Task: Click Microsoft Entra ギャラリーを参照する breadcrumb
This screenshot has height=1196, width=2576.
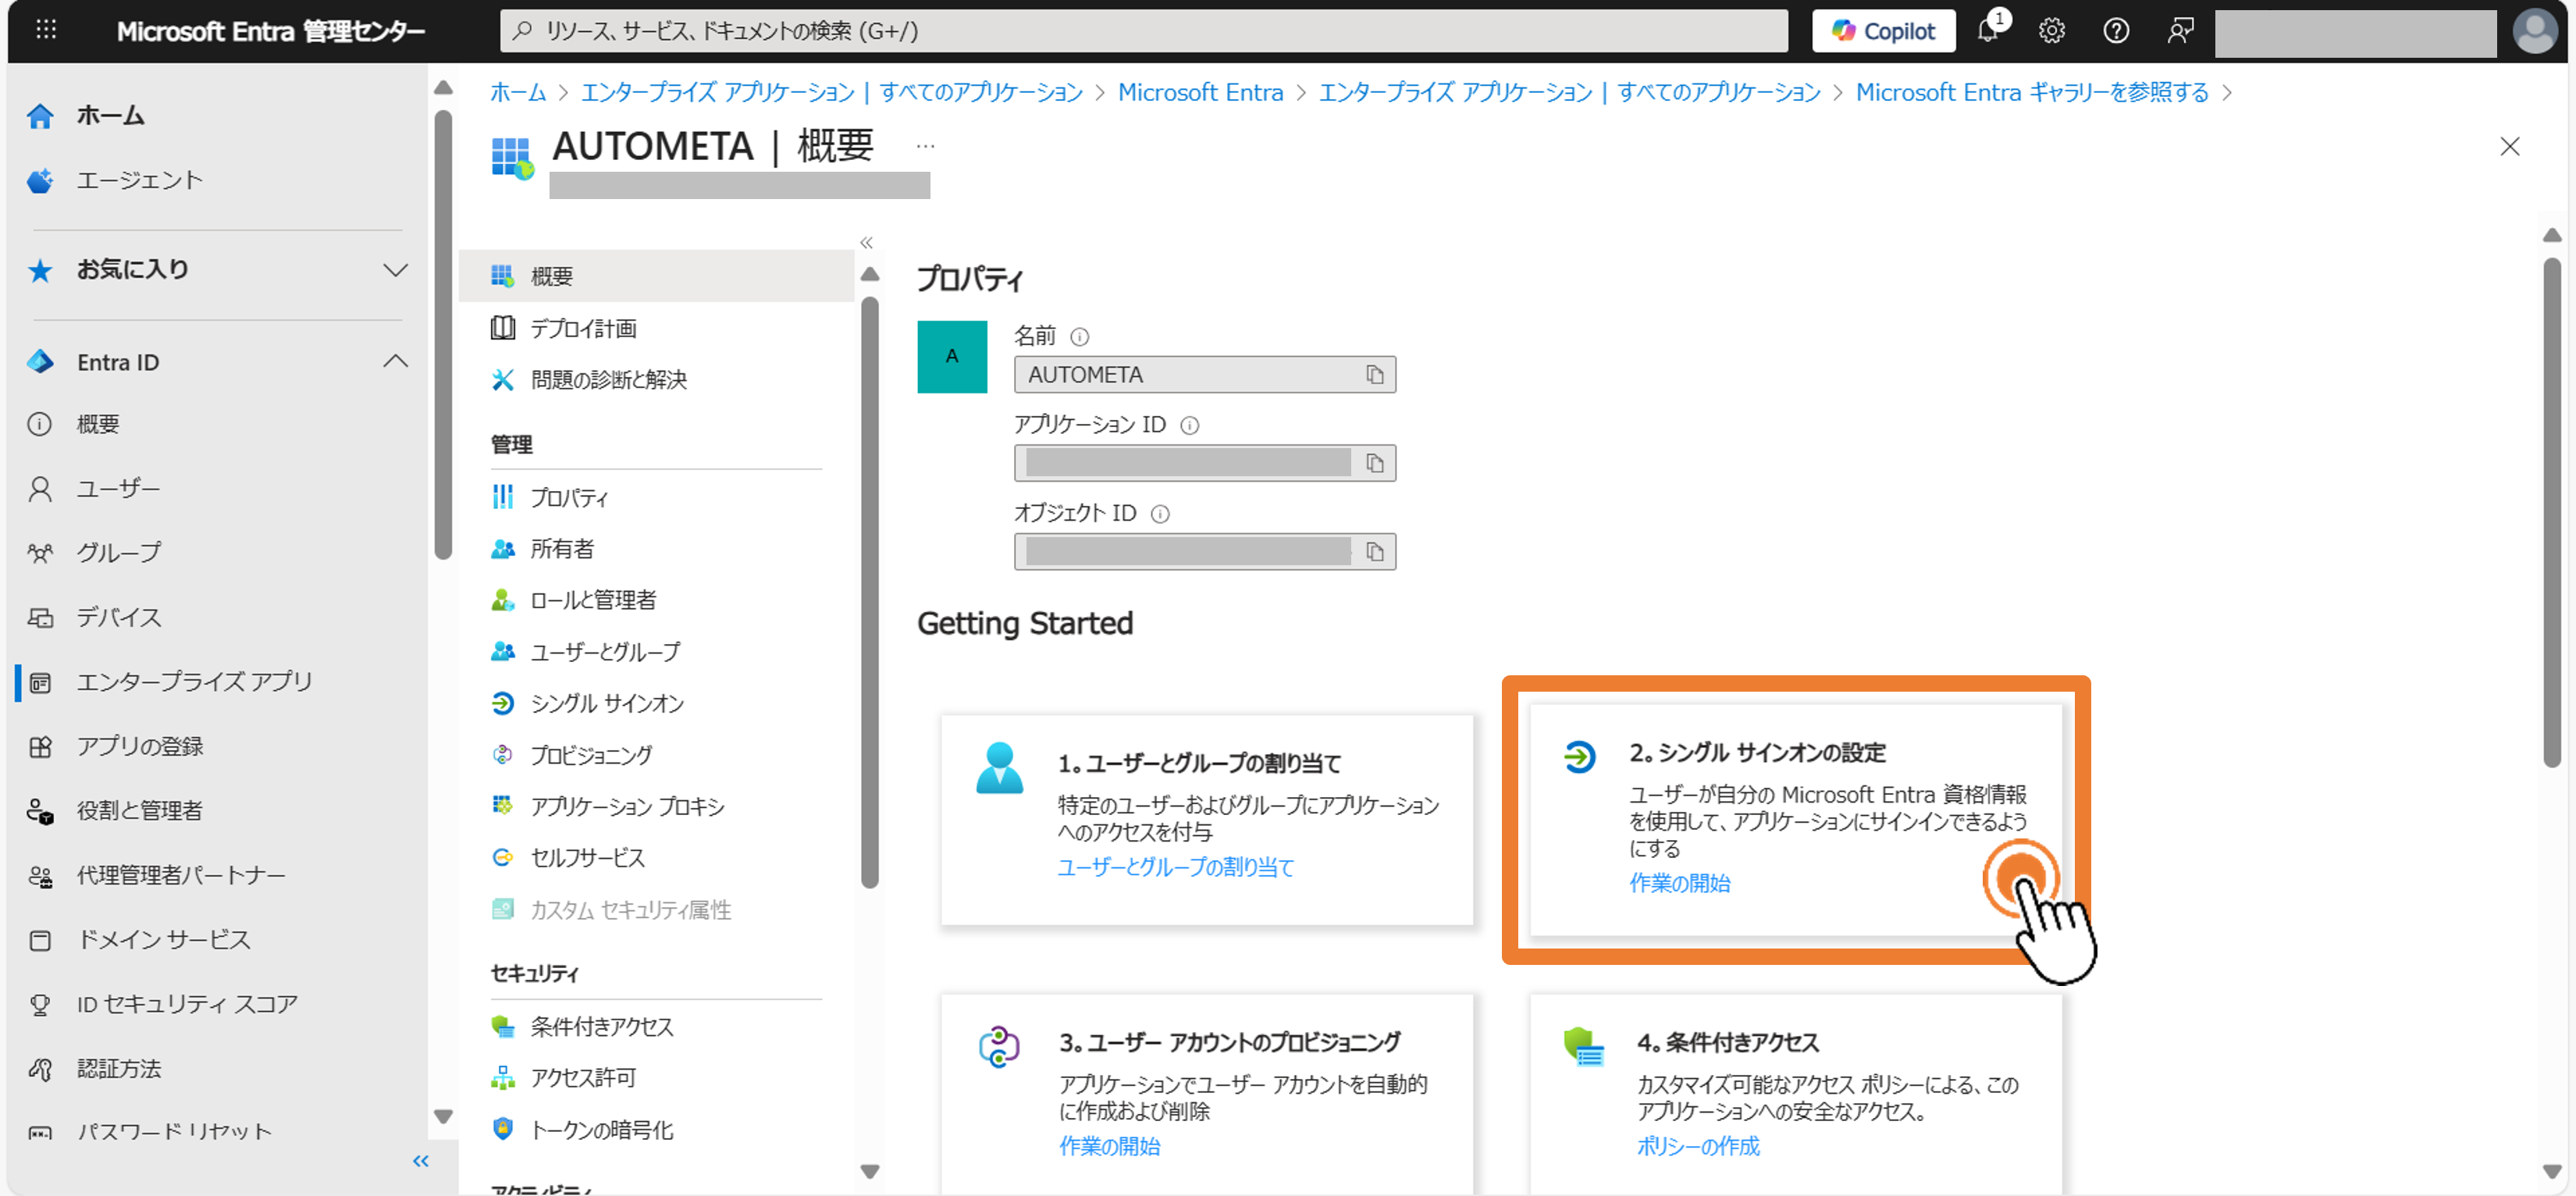Action: (2032, 92)
